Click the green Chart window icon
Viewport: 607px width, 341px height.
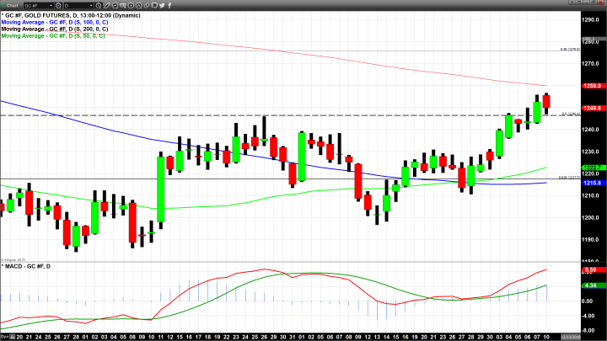(x=3, y=5)
